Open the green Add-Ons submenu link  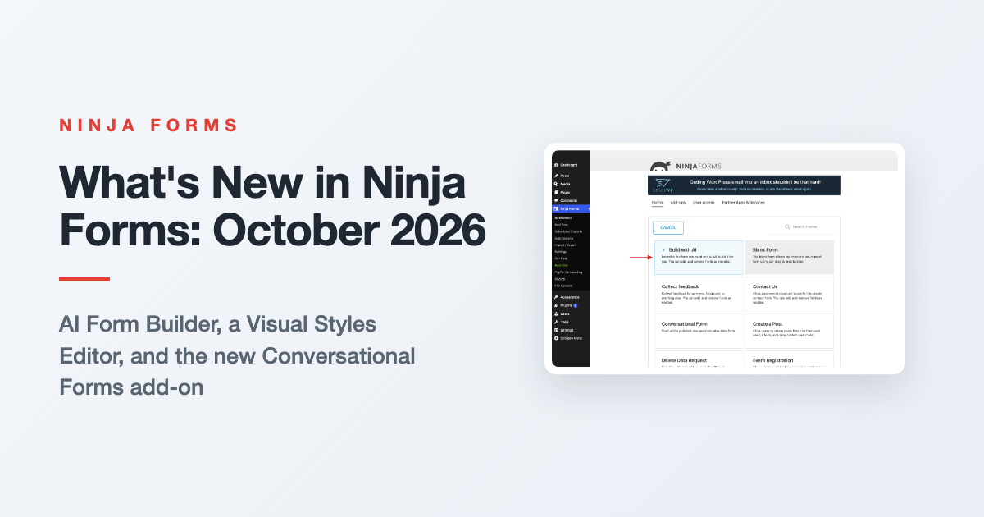pyautogui.click(x=561, y=265)
